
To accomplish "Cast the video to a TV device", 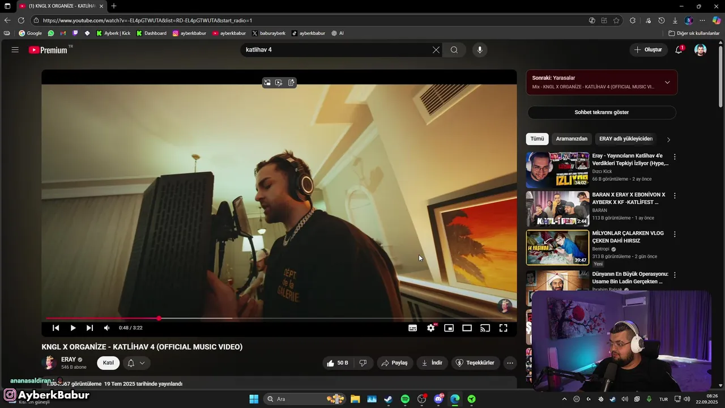I will pos(485,328).
